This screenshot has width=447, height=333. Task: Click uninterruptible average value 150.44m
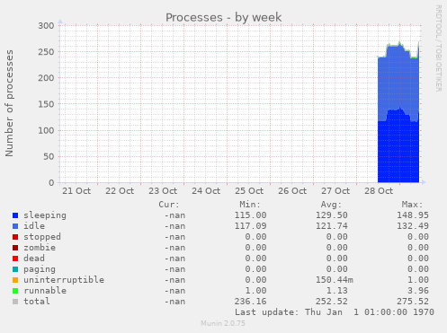(x=335, y=280)
